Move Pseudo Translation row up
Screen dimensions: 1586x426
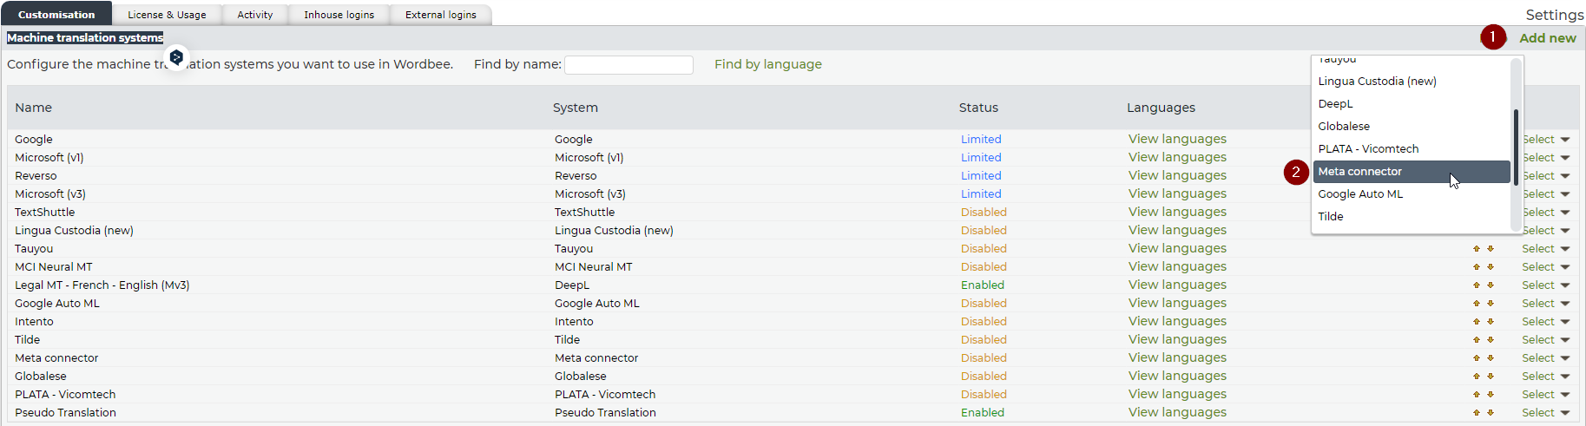[x=1476, y=413]
